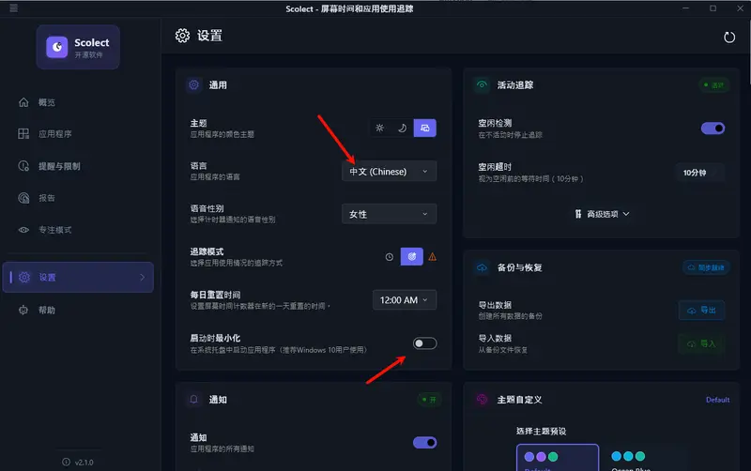This screenshot has width=751, height=471.
Task: Click the eye icon beside 专注模式
Action: [23, 230]
